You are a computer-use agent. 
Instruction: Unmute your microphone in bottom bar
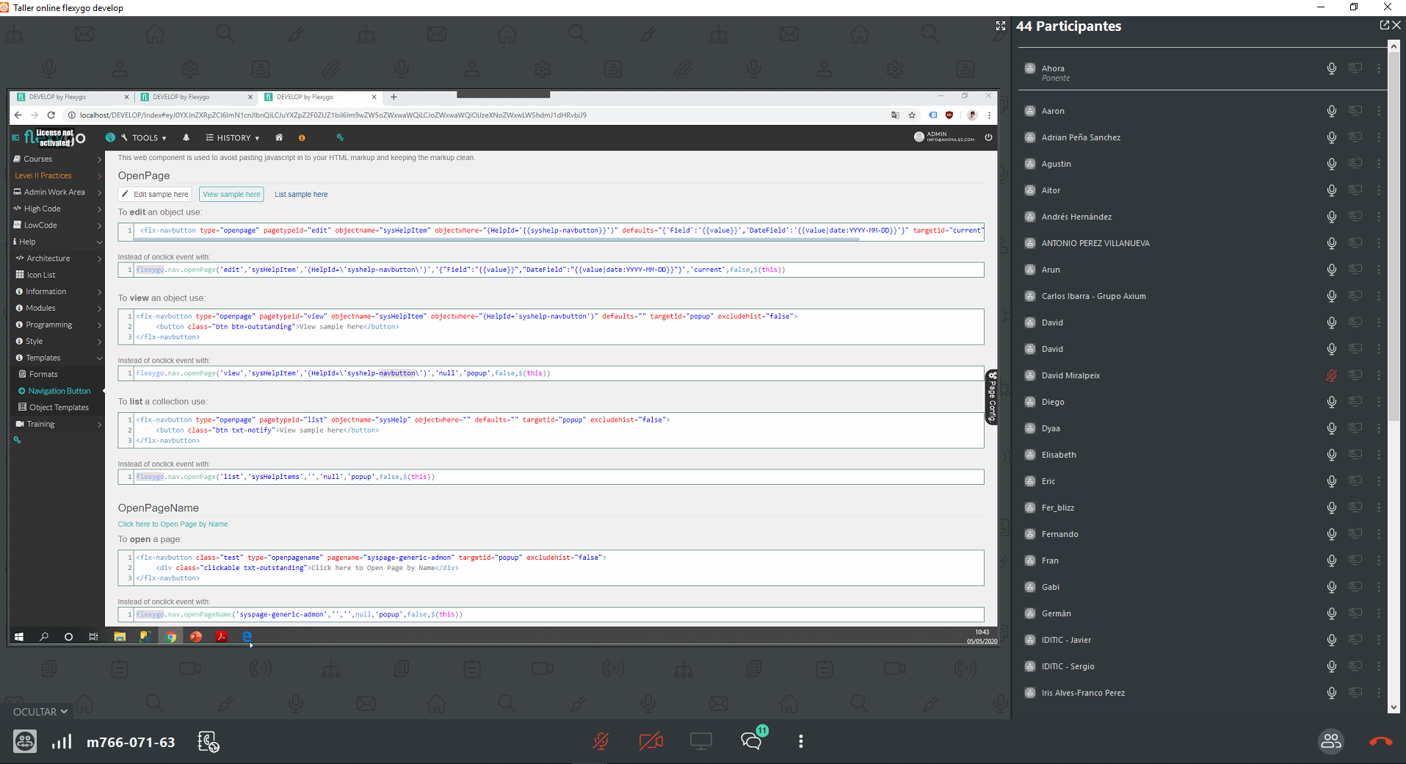click(x=601, y=741)
